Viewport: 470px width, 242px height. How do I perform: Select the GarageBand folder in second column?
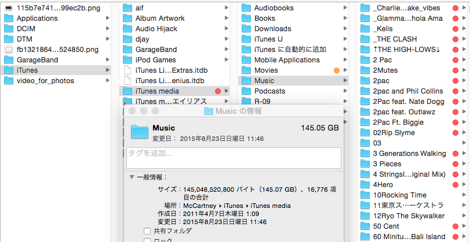[174, 50]
